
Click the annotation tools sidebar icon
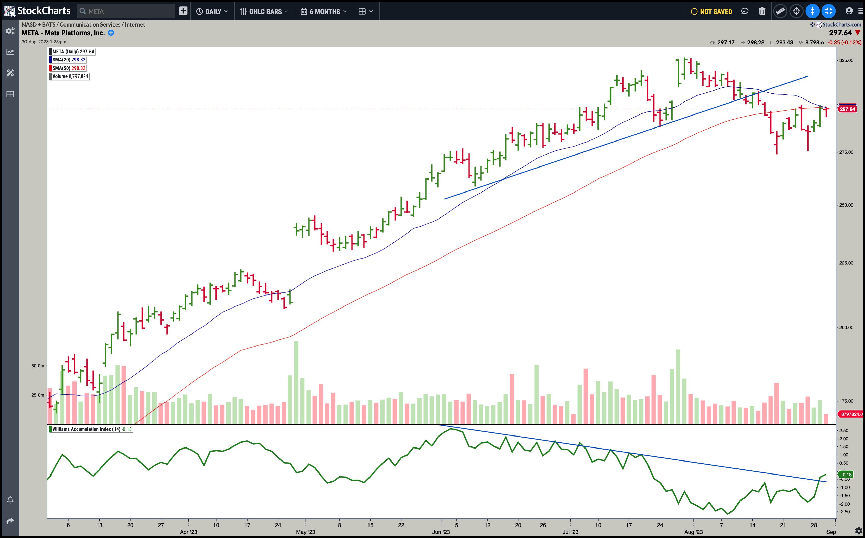tap(10, 73)
